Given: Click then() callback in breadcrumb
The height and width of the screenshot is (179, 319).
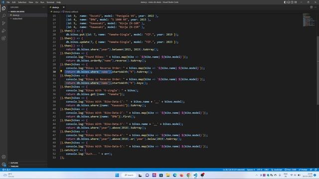Looking at the screenshot, I should tap(72, 12).
